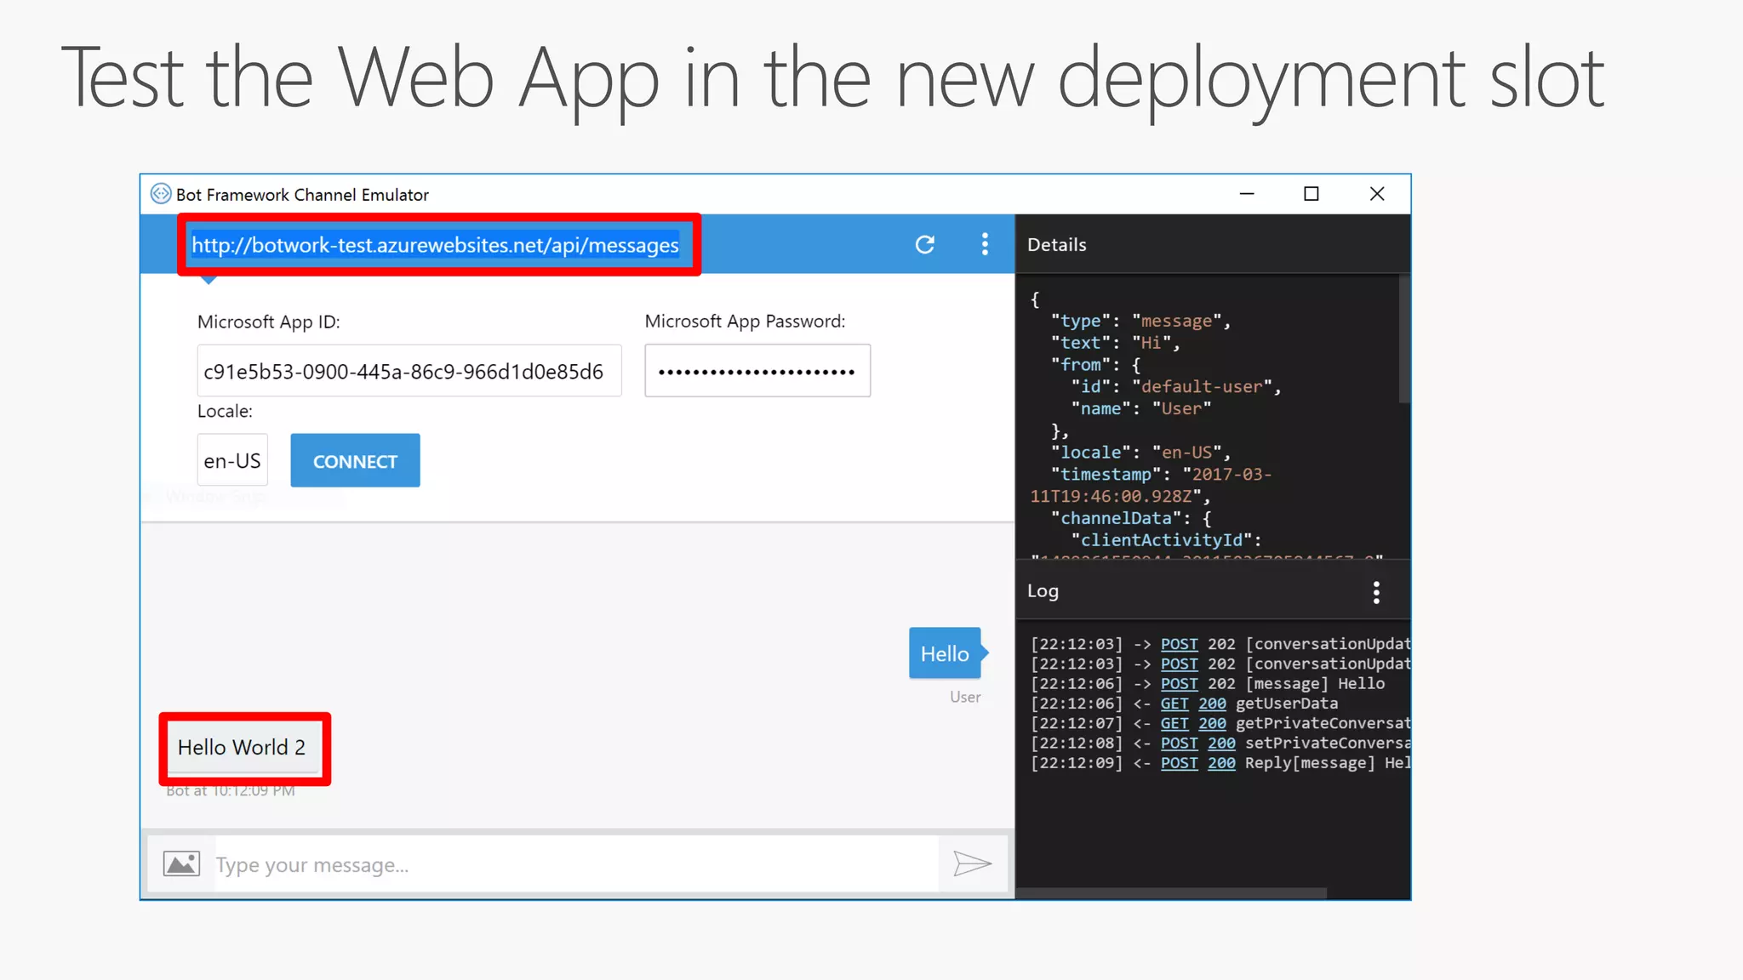Viewport: 1743px width, 980px height.
Task: Minimize the emulator window
Action: [x=1247, y=194]
